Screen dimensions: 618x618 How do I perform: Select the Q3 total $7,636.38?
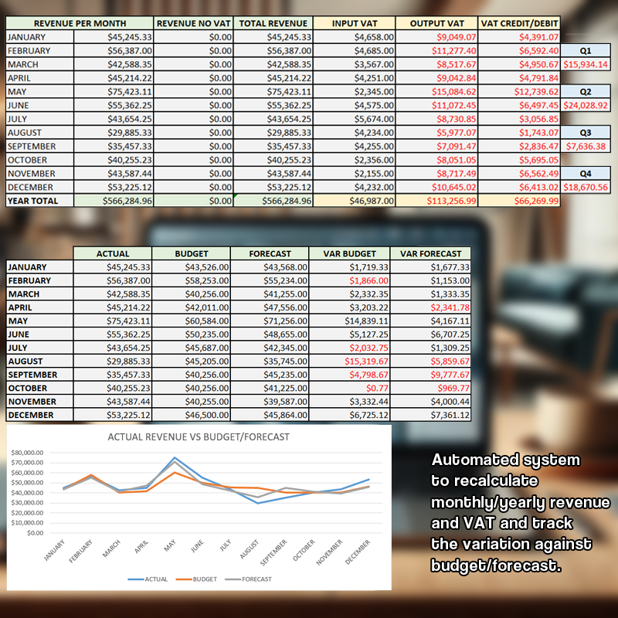(586, 146)
